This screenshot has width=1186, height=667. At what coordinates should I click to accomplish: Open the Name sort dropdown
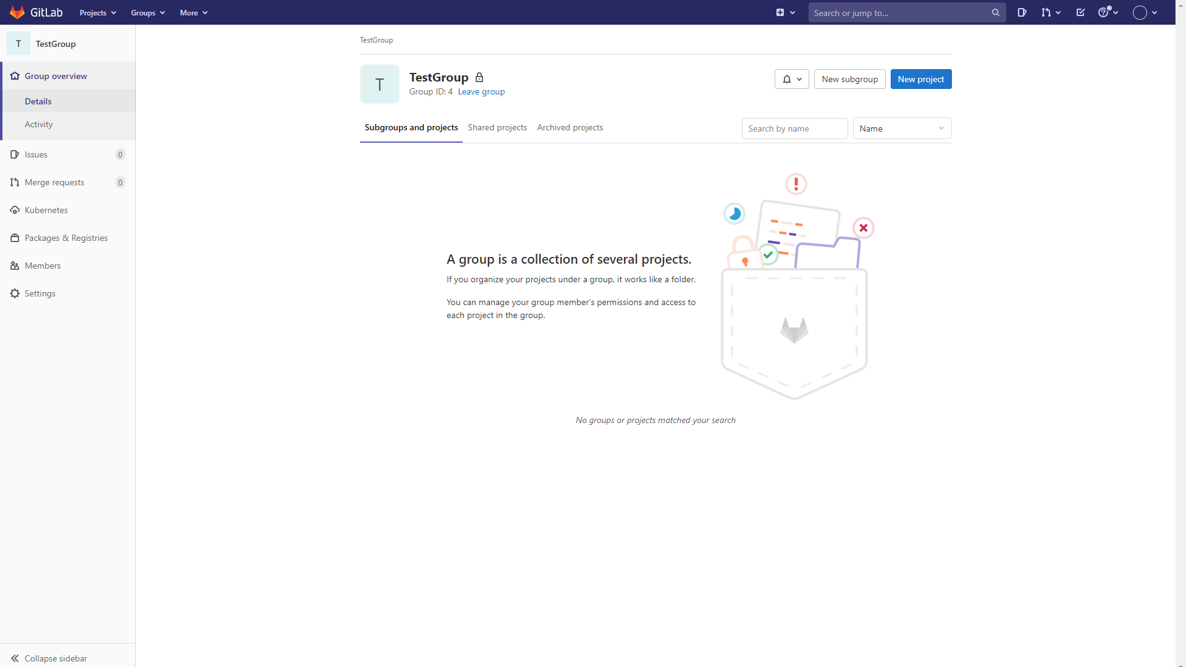901,128
